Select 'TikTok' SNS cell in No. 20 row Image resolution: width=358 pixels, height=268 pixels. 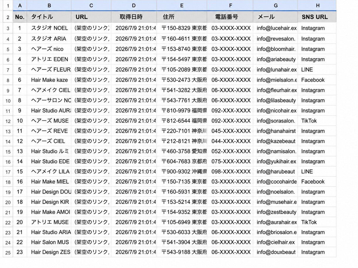click(317, 222)
